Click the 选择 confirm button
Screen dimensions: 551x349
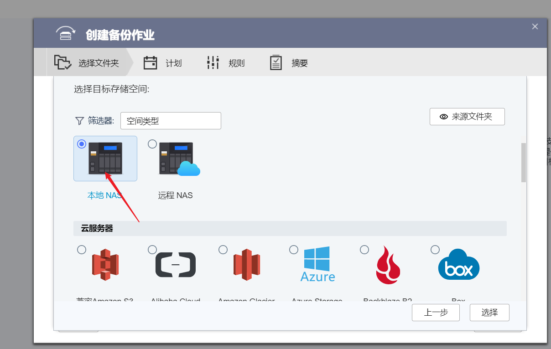(x=489, y=313)
